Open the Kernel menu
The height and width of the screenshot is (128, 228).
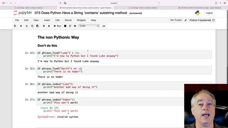(68, 20)
